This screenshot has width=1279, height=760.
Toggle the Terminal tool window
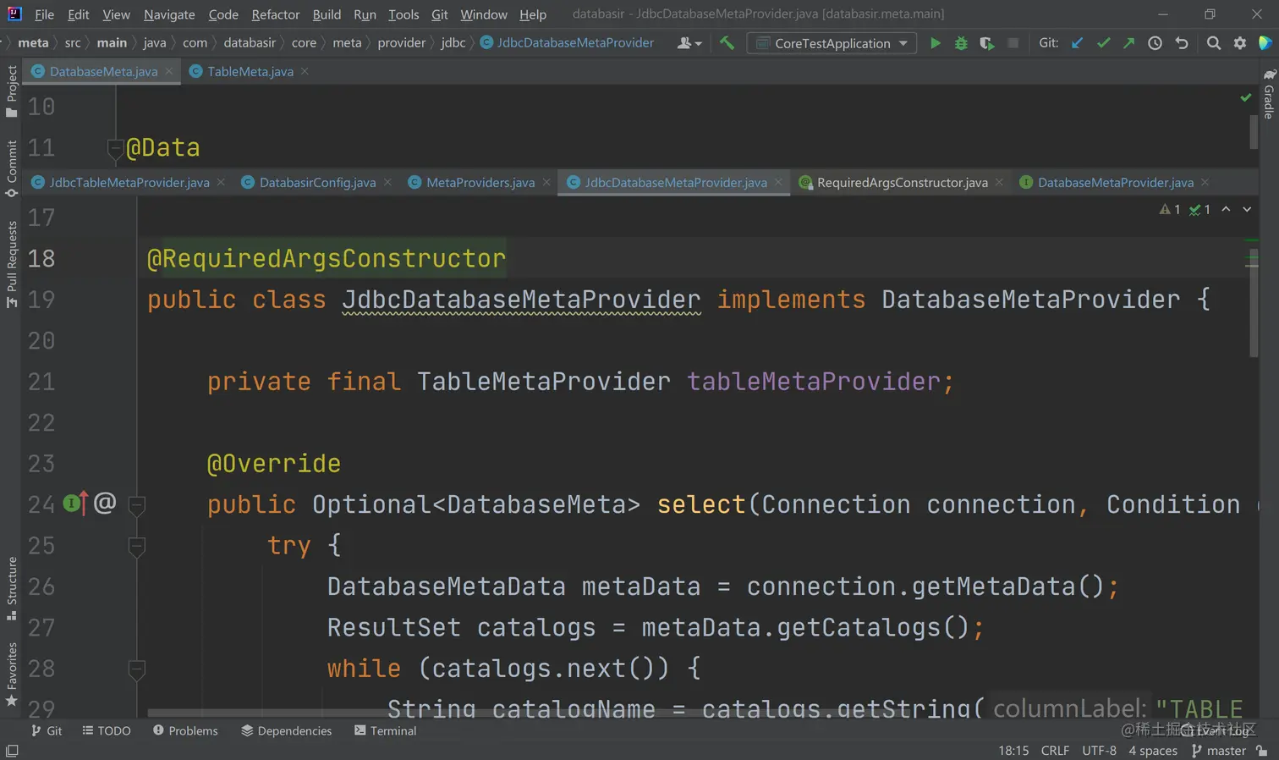(385, 730)
